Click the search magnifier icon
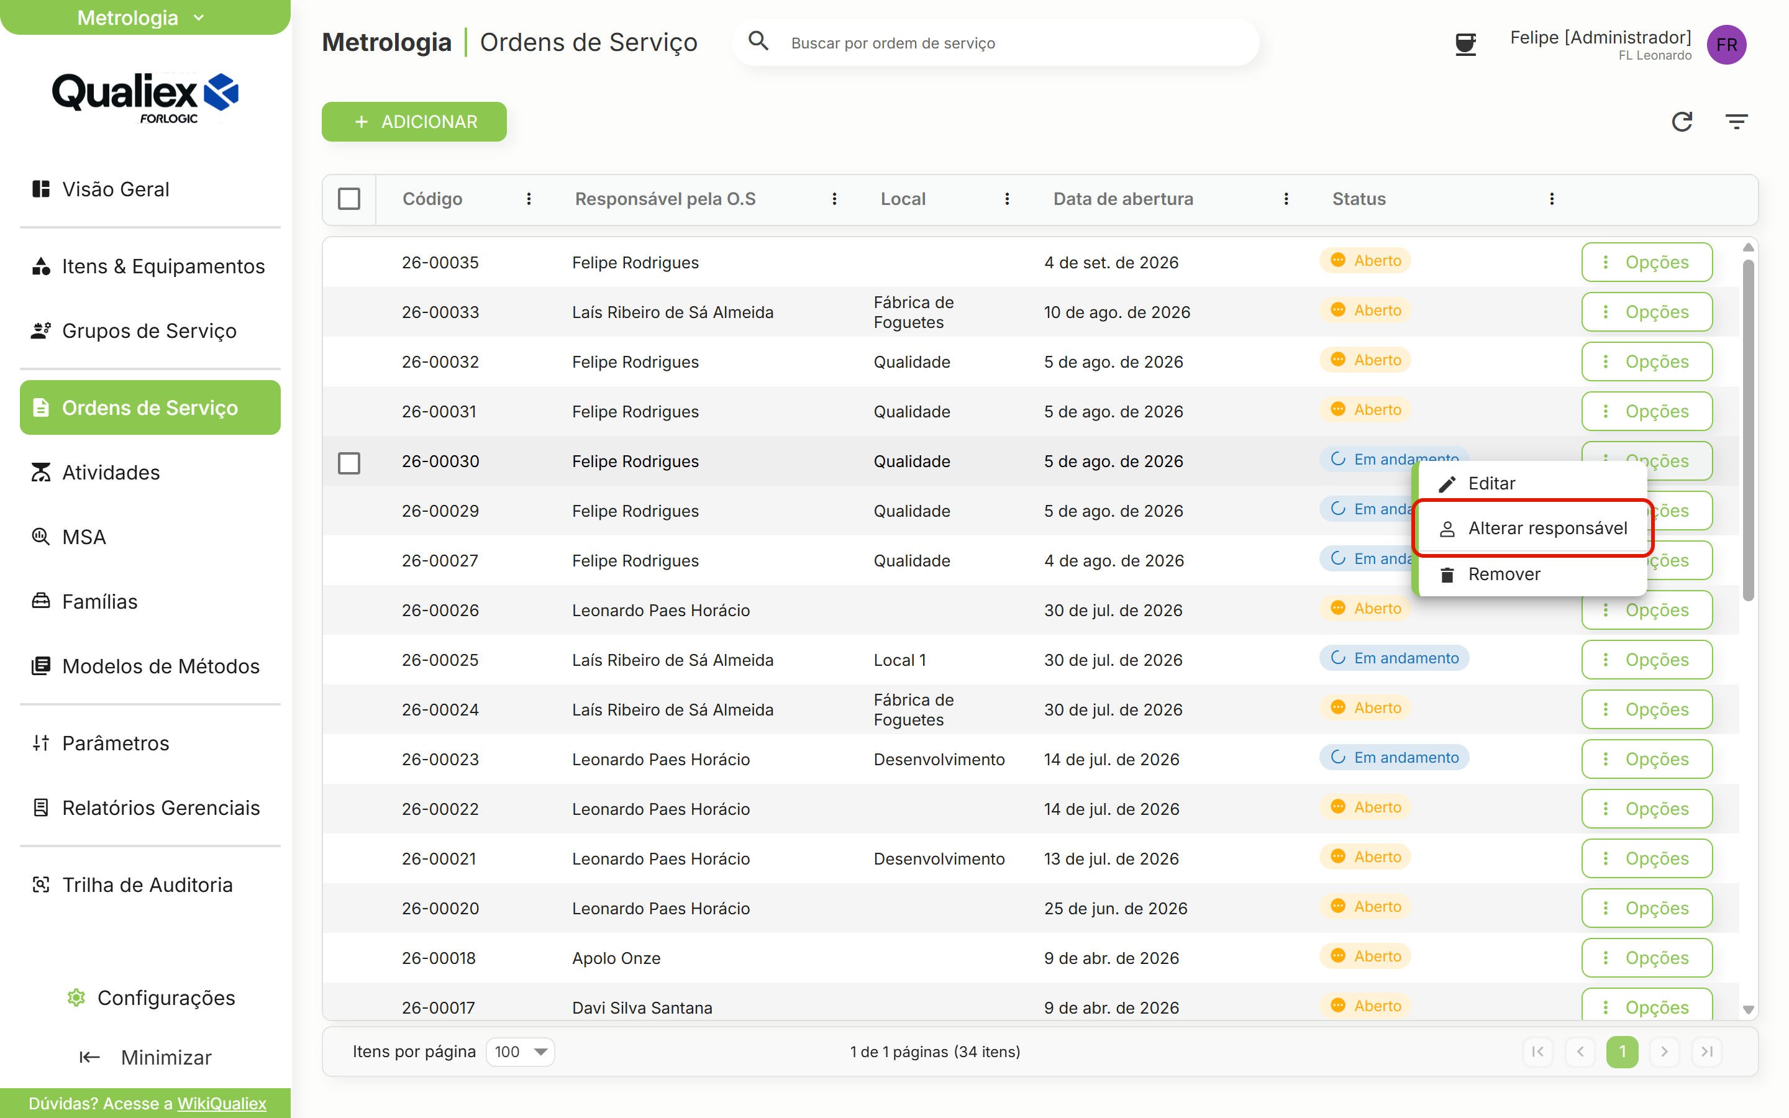Viewport: 1789px width, 1118px height. (x=758, y=40)
